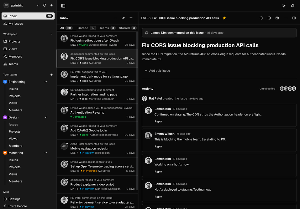Click Unsubscribe in the Activity section
The height and width of the screenshot is (209, 300).
tap(267, 89)
